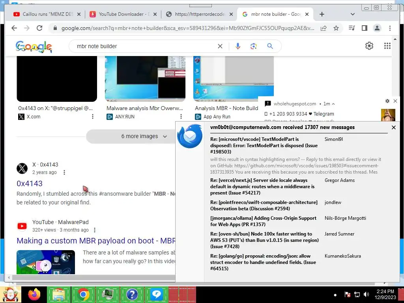404x303 pixels.
Task: Open more options for the 0x4143 result
Action: pyautogui.click(x=64, y=172)
